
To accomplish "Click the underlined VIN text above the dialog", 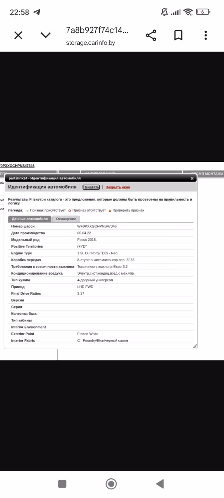I will (x=17, y=166).
